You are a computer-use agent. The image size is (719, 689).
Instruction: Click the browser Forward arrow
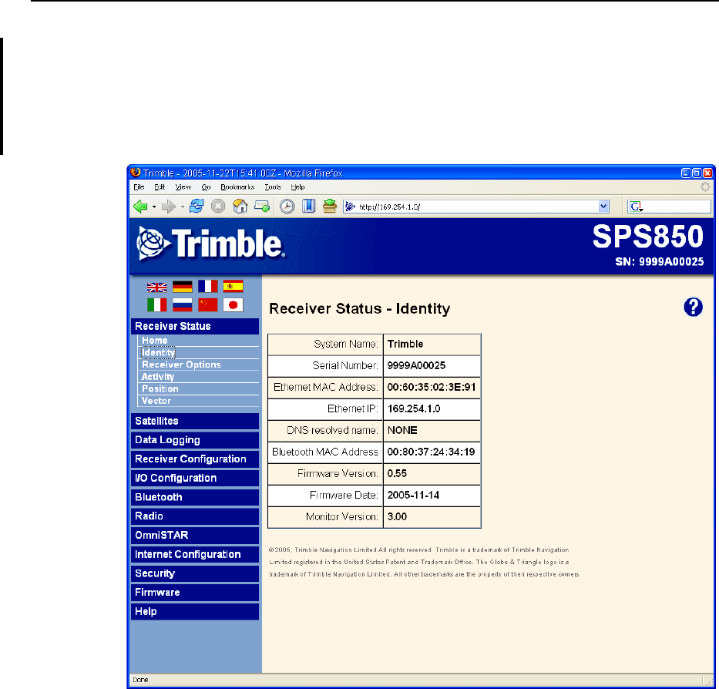click(168, 207)
